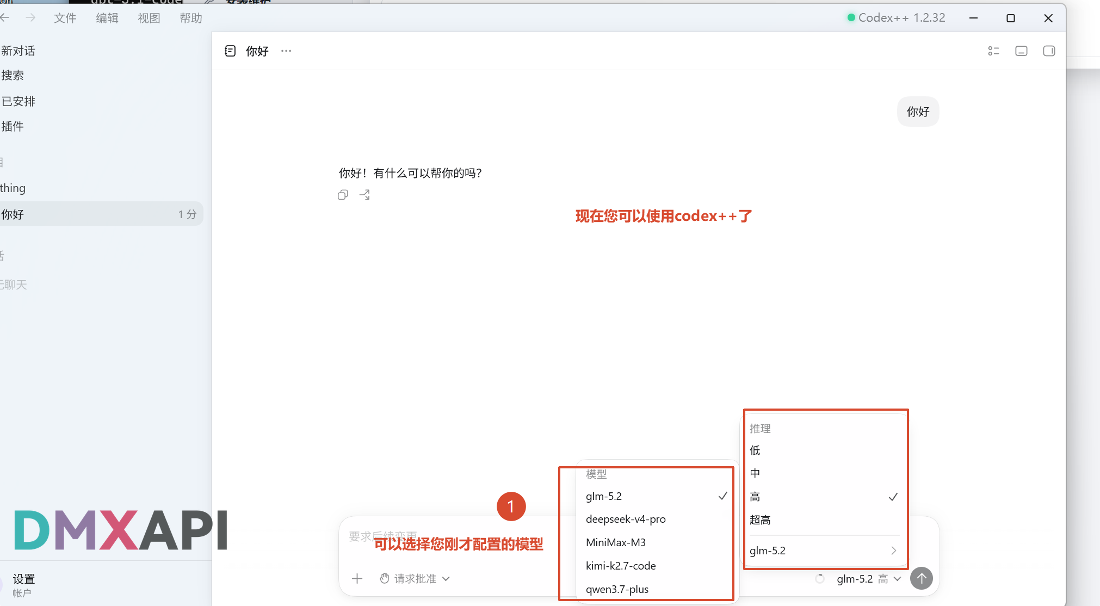Click the send arrow button
Screen dimensions: 1100x606
point(922,578)
